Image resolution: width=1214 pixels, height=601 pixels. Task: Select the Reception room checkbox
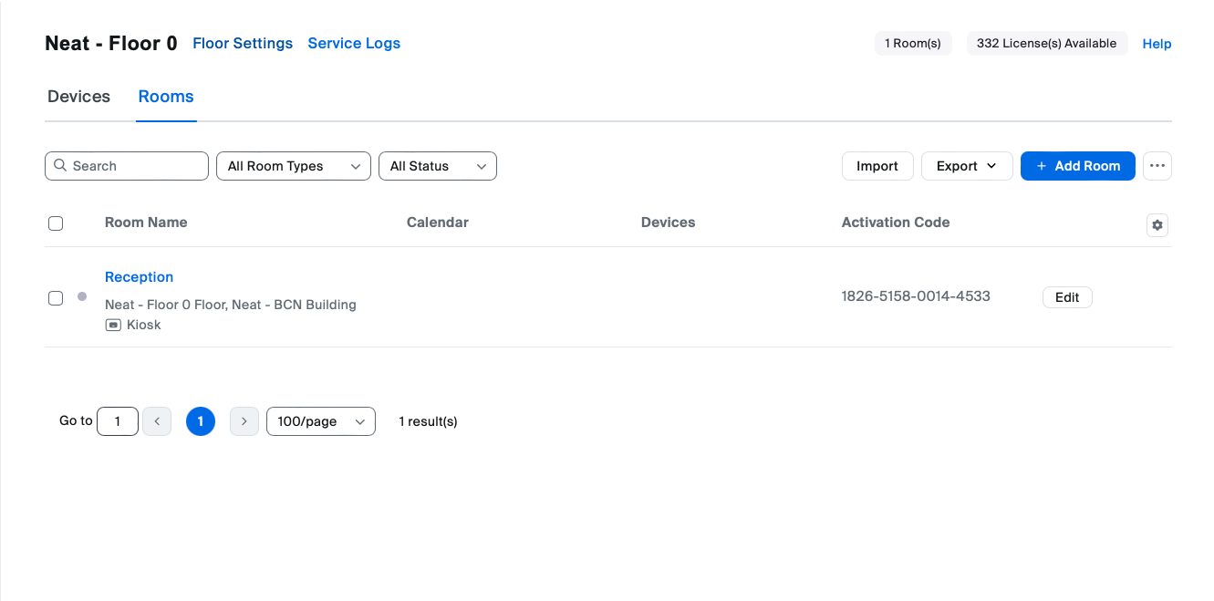point(56,298)
